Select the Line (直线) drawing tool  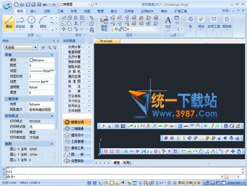(x=9, y=23)
